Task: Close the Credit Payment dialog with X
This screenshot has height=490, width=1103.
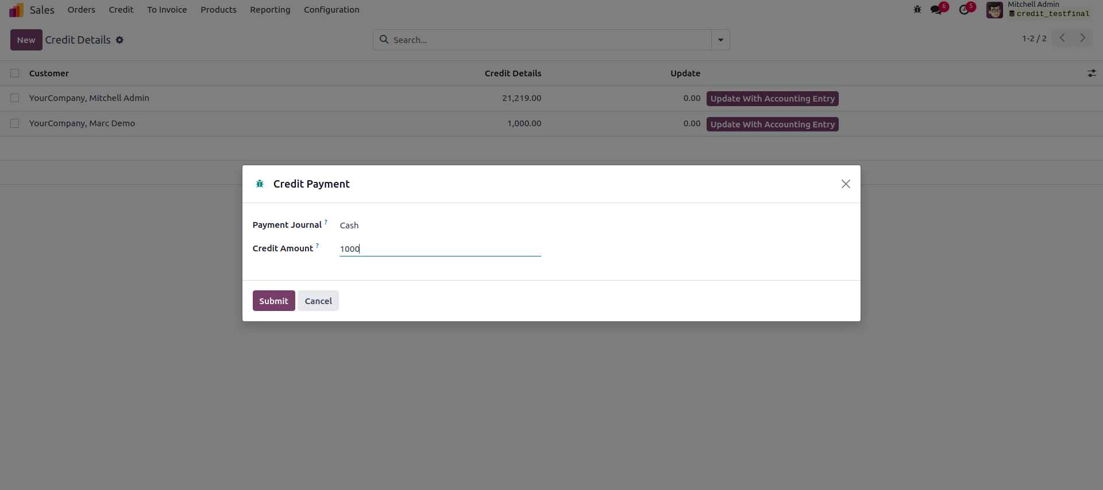Action: tap(846, 184)
